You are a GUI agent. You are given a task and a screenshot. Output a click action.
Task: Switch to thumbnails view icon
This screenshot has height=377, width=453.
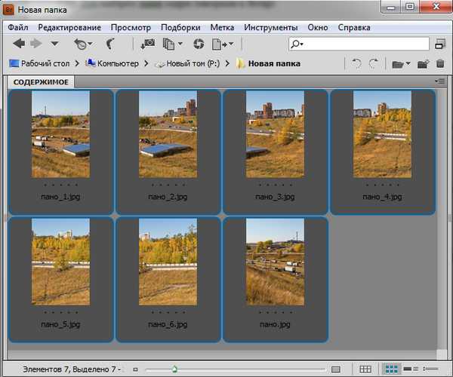pyautogui.click(x=391, y=369)
